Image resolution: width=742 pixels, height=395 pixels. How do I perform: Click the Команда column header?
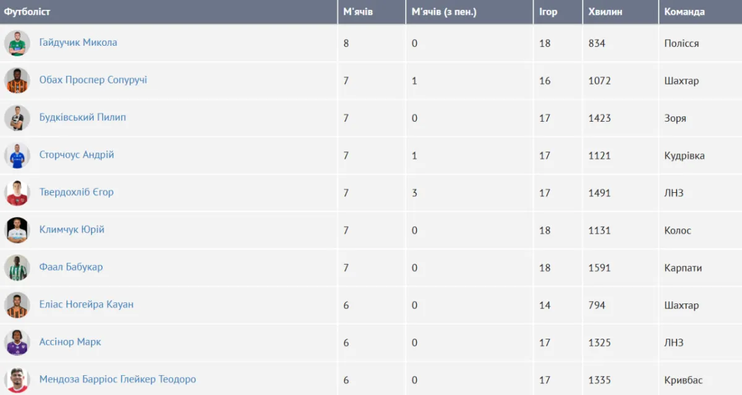(x=684, y=12)
